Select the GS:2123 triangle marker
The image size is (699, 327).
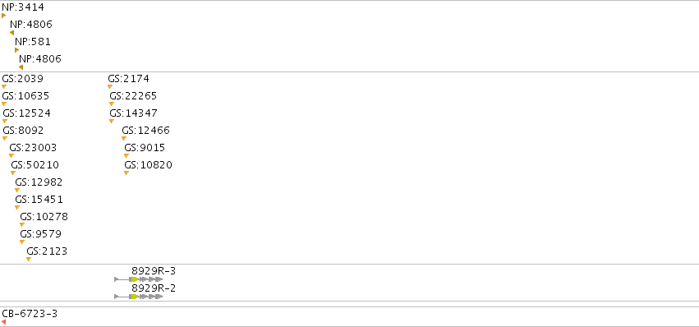coord(29,259)
